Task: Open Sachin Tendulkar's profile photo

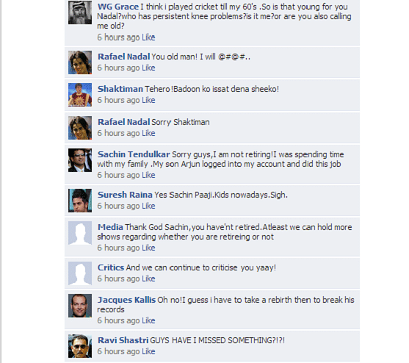Action: 80,160
